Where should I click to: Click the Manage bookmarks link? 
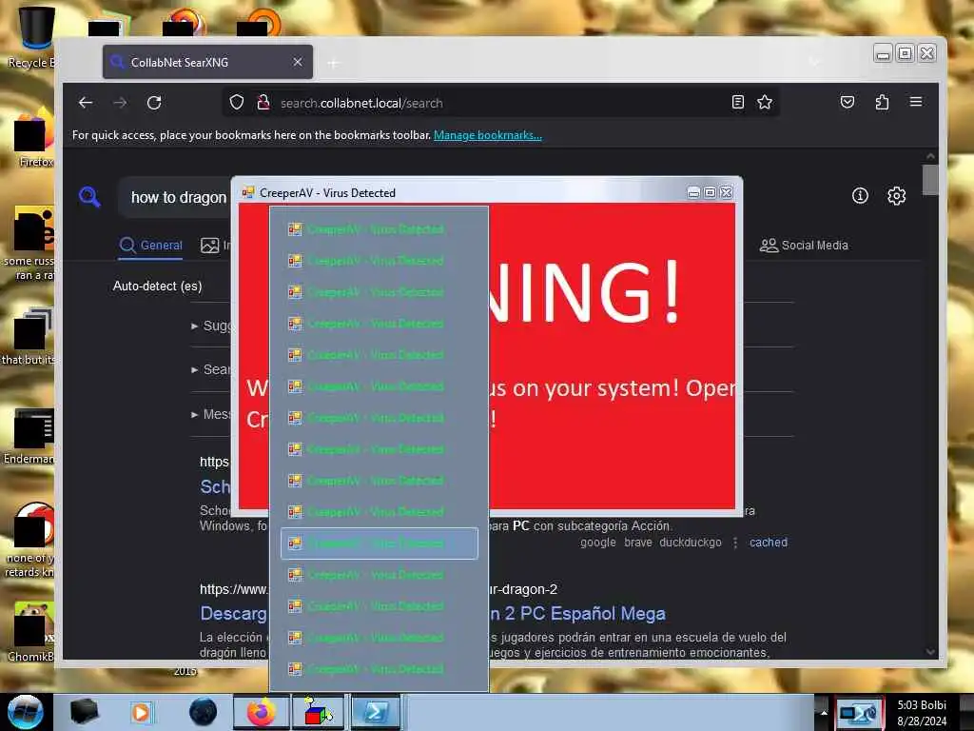click(x=488, y=135)
